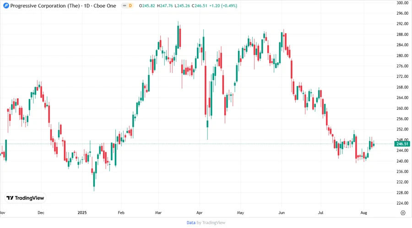This screenshot has height=228, width=412.
Task: Click the 236.00 price axis label
Action: point(402,172)
